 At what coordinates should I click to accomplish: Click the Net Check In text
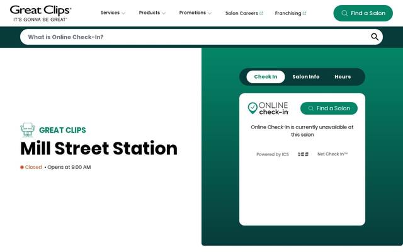332,154
